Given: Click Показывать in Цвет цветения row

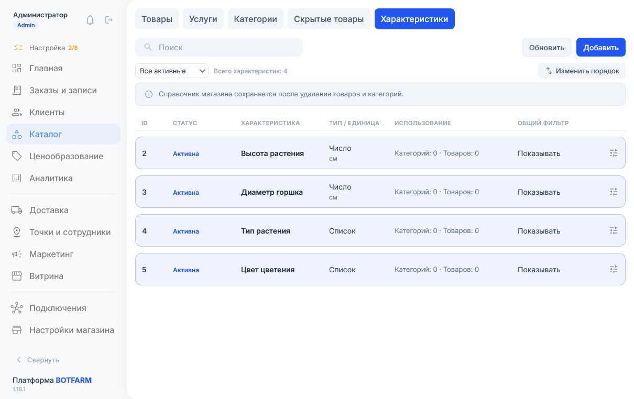Looking at the screenshot, I should [x=539, y=270].
